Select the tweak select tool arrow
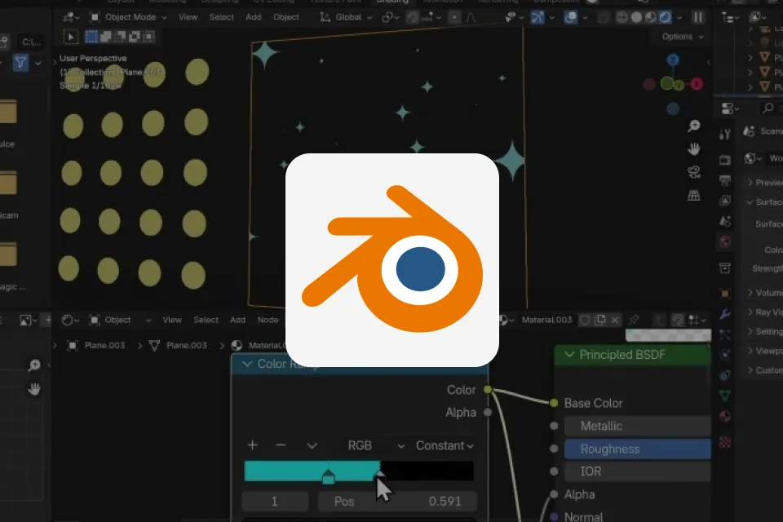This screenshot has height=522, width=783. pyautogui.click(x=71, y=37)
